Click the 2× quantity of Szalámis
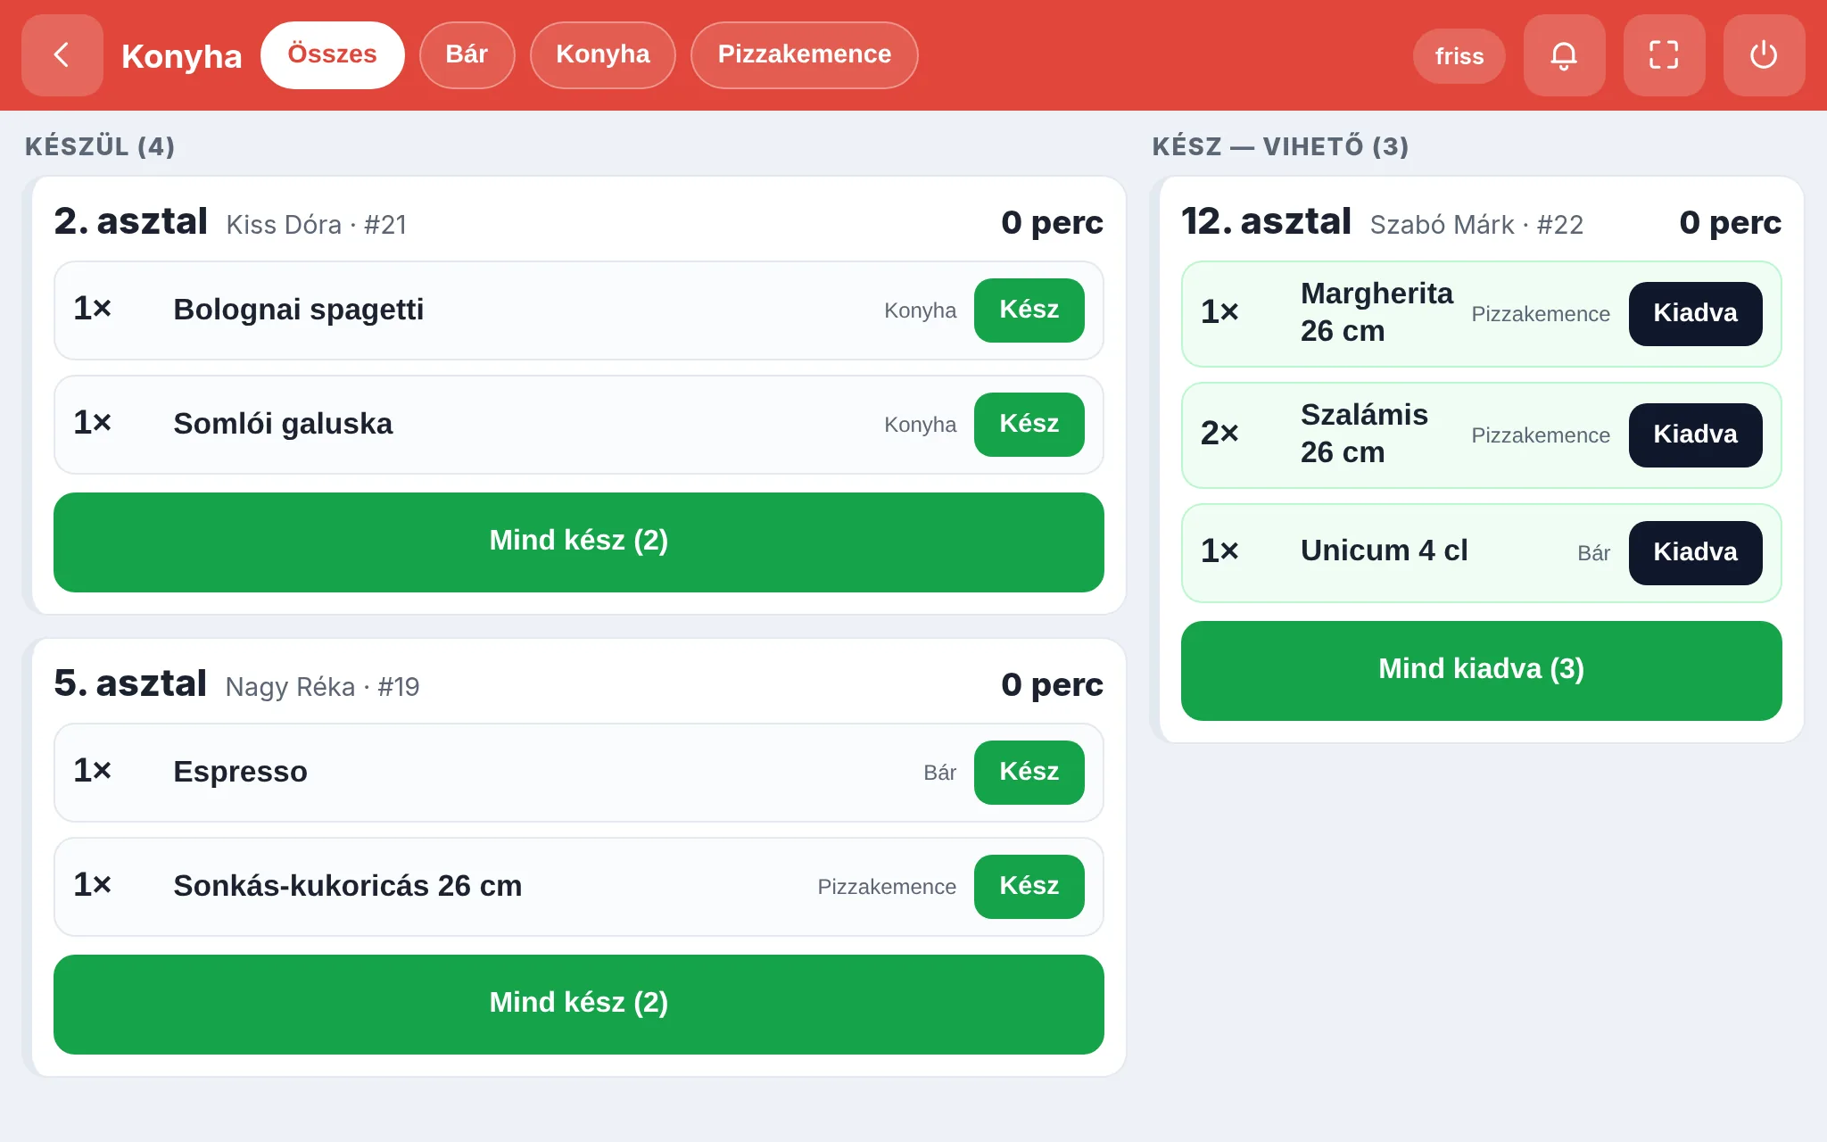Screen dimensions: 1827x1142 coord(1219,434)
